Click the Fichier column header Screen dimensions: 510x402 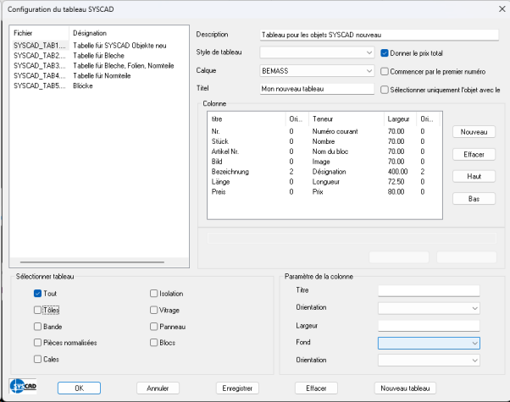point(40,33)
